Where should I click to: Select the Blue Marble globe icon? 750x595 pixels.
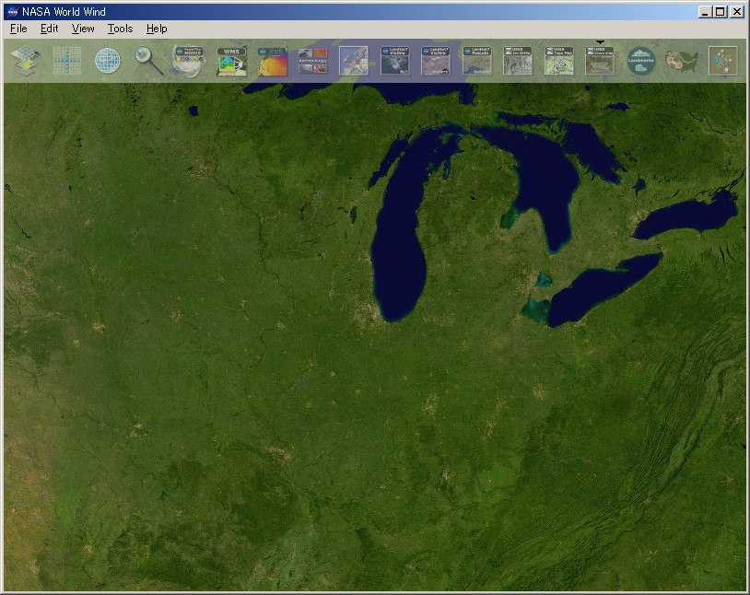[109, 60]
